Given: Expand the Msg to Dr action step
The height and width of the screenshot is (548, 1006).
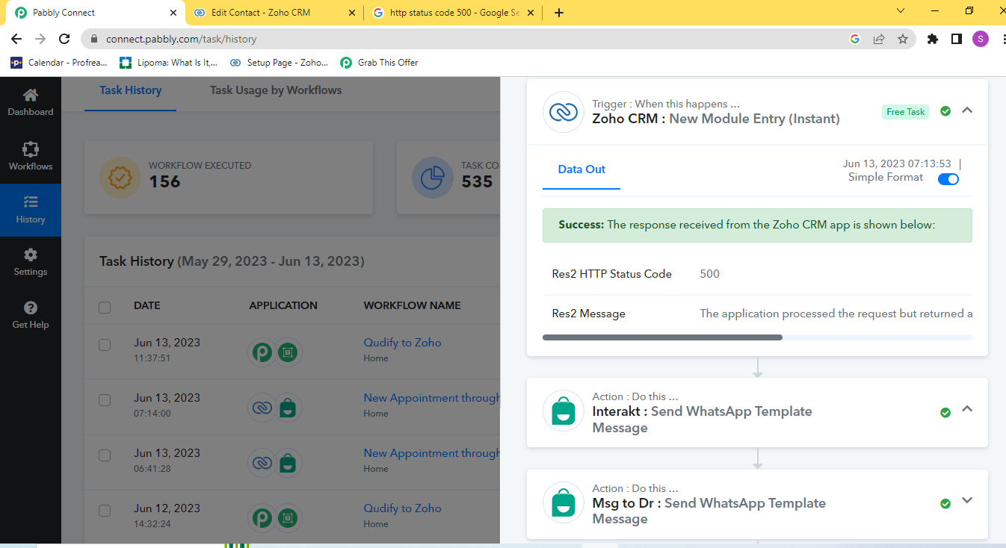Looking at the screenshot, I should (967, 501).
